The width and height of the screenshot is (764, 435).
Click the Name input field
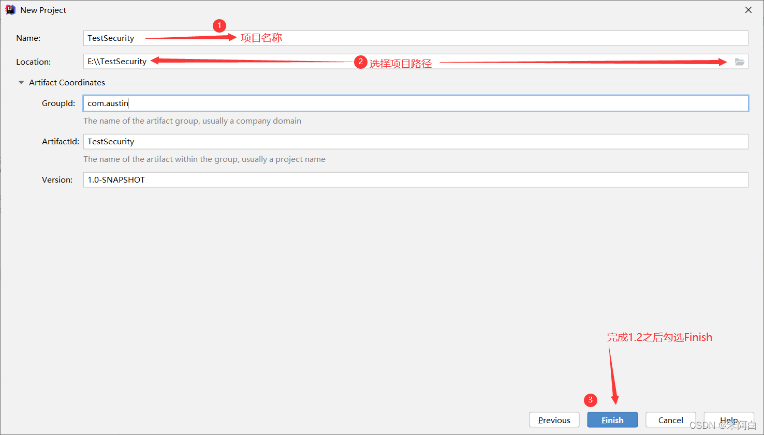(x=416, y=38)
